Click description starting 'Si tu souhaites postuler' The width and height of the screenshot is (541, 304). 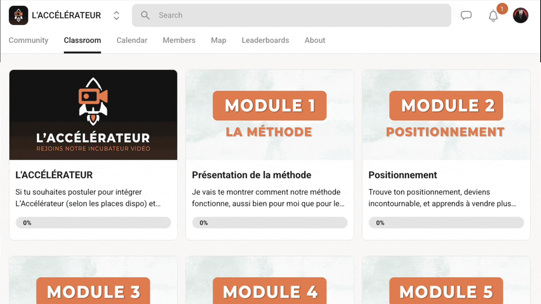coord(88,198)
